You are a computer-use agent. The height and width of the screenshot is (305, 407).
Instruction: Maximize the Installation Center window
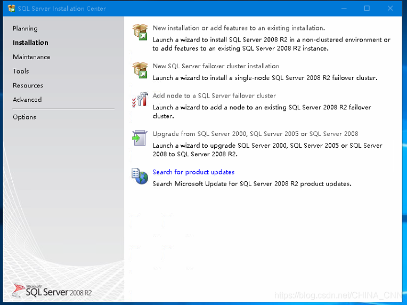coord(367,9)
